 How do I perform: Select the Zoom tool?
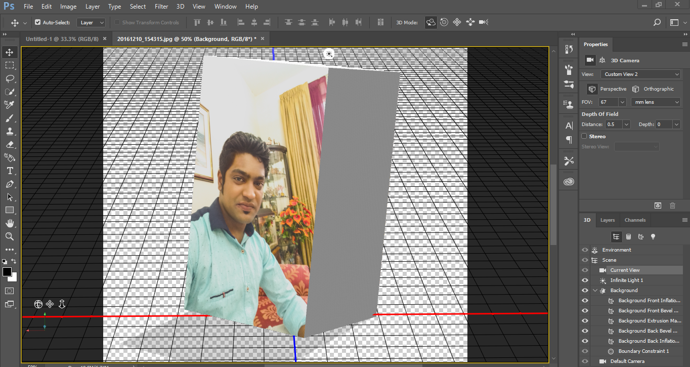click(x=9, y=236)
